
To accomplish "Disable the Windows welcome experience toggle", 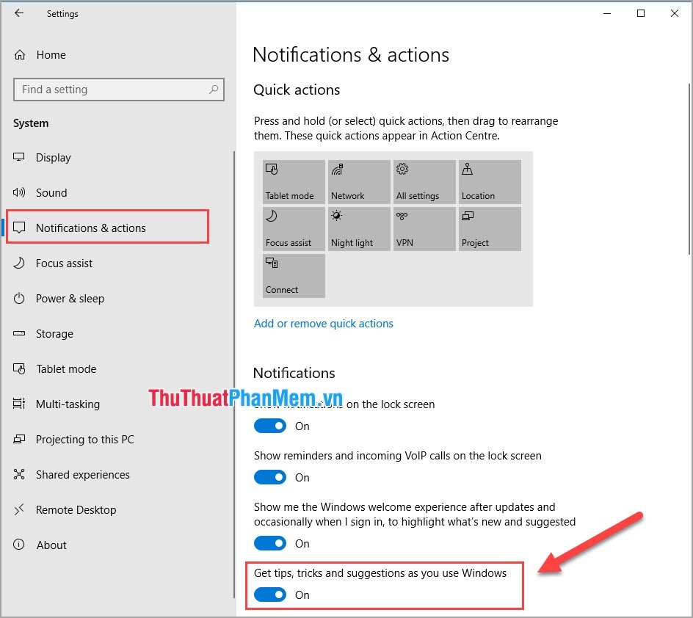I will tap(270, 543).
